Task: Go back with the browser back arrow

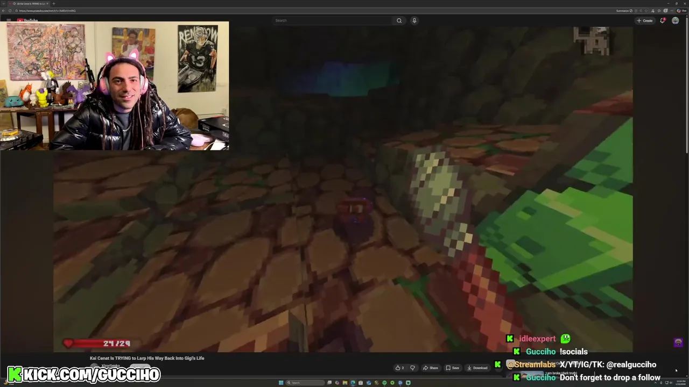Action: [x=3, y=11]
